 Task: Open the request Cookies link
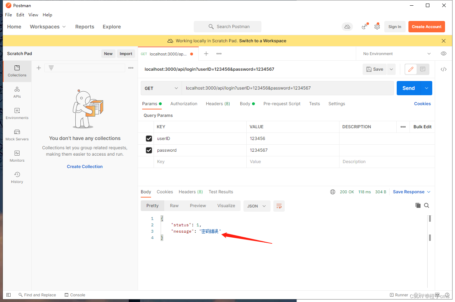tap(422, 104)
